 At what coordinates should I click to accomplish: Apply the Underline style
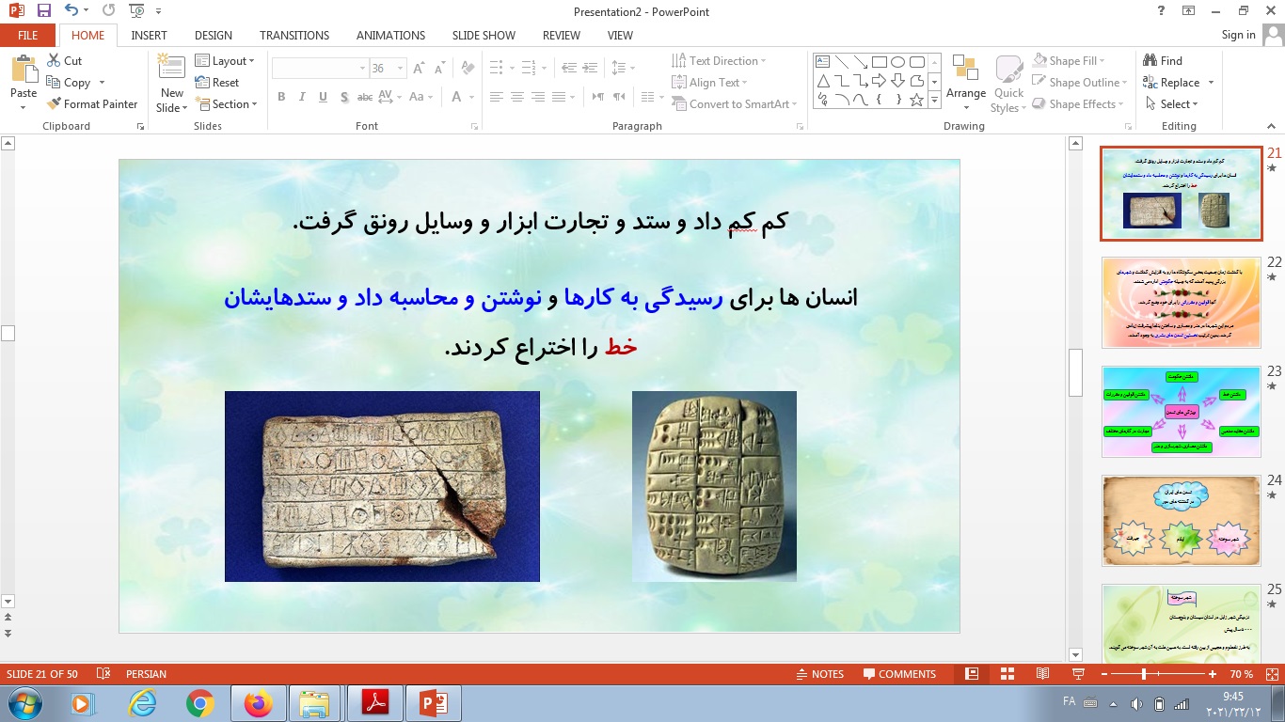(x=322, y=97)
